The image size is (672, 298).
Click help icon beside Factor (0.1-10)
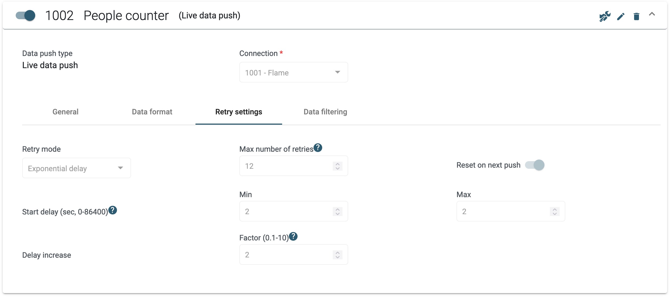293,237
